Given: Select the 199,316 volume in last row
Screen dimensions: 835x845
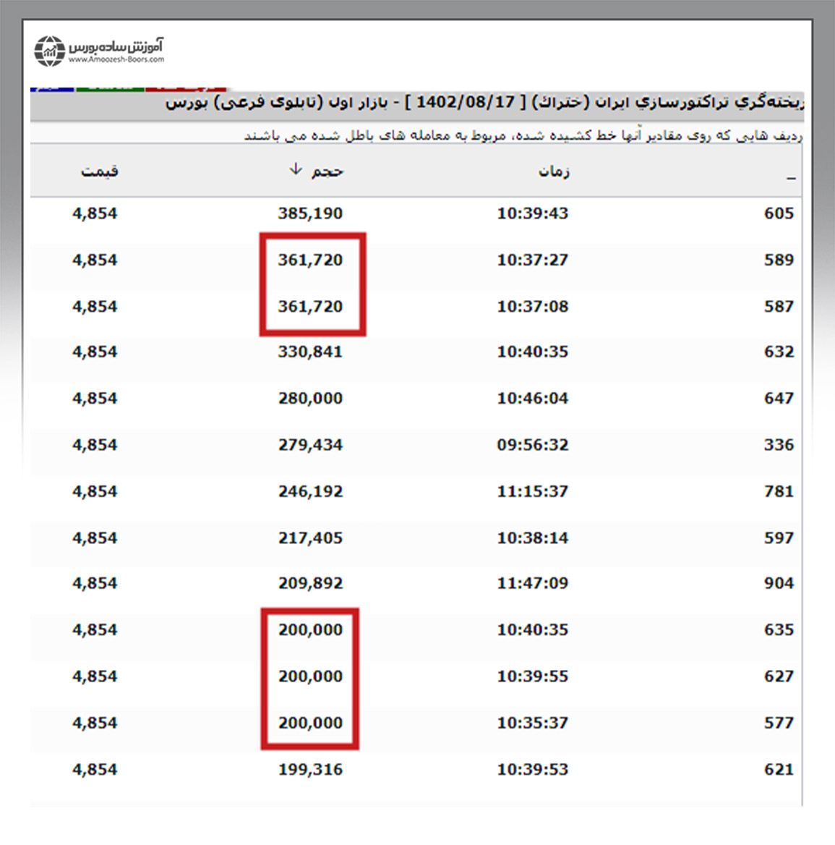Looking at the screenshot, I should pos(310,769).
